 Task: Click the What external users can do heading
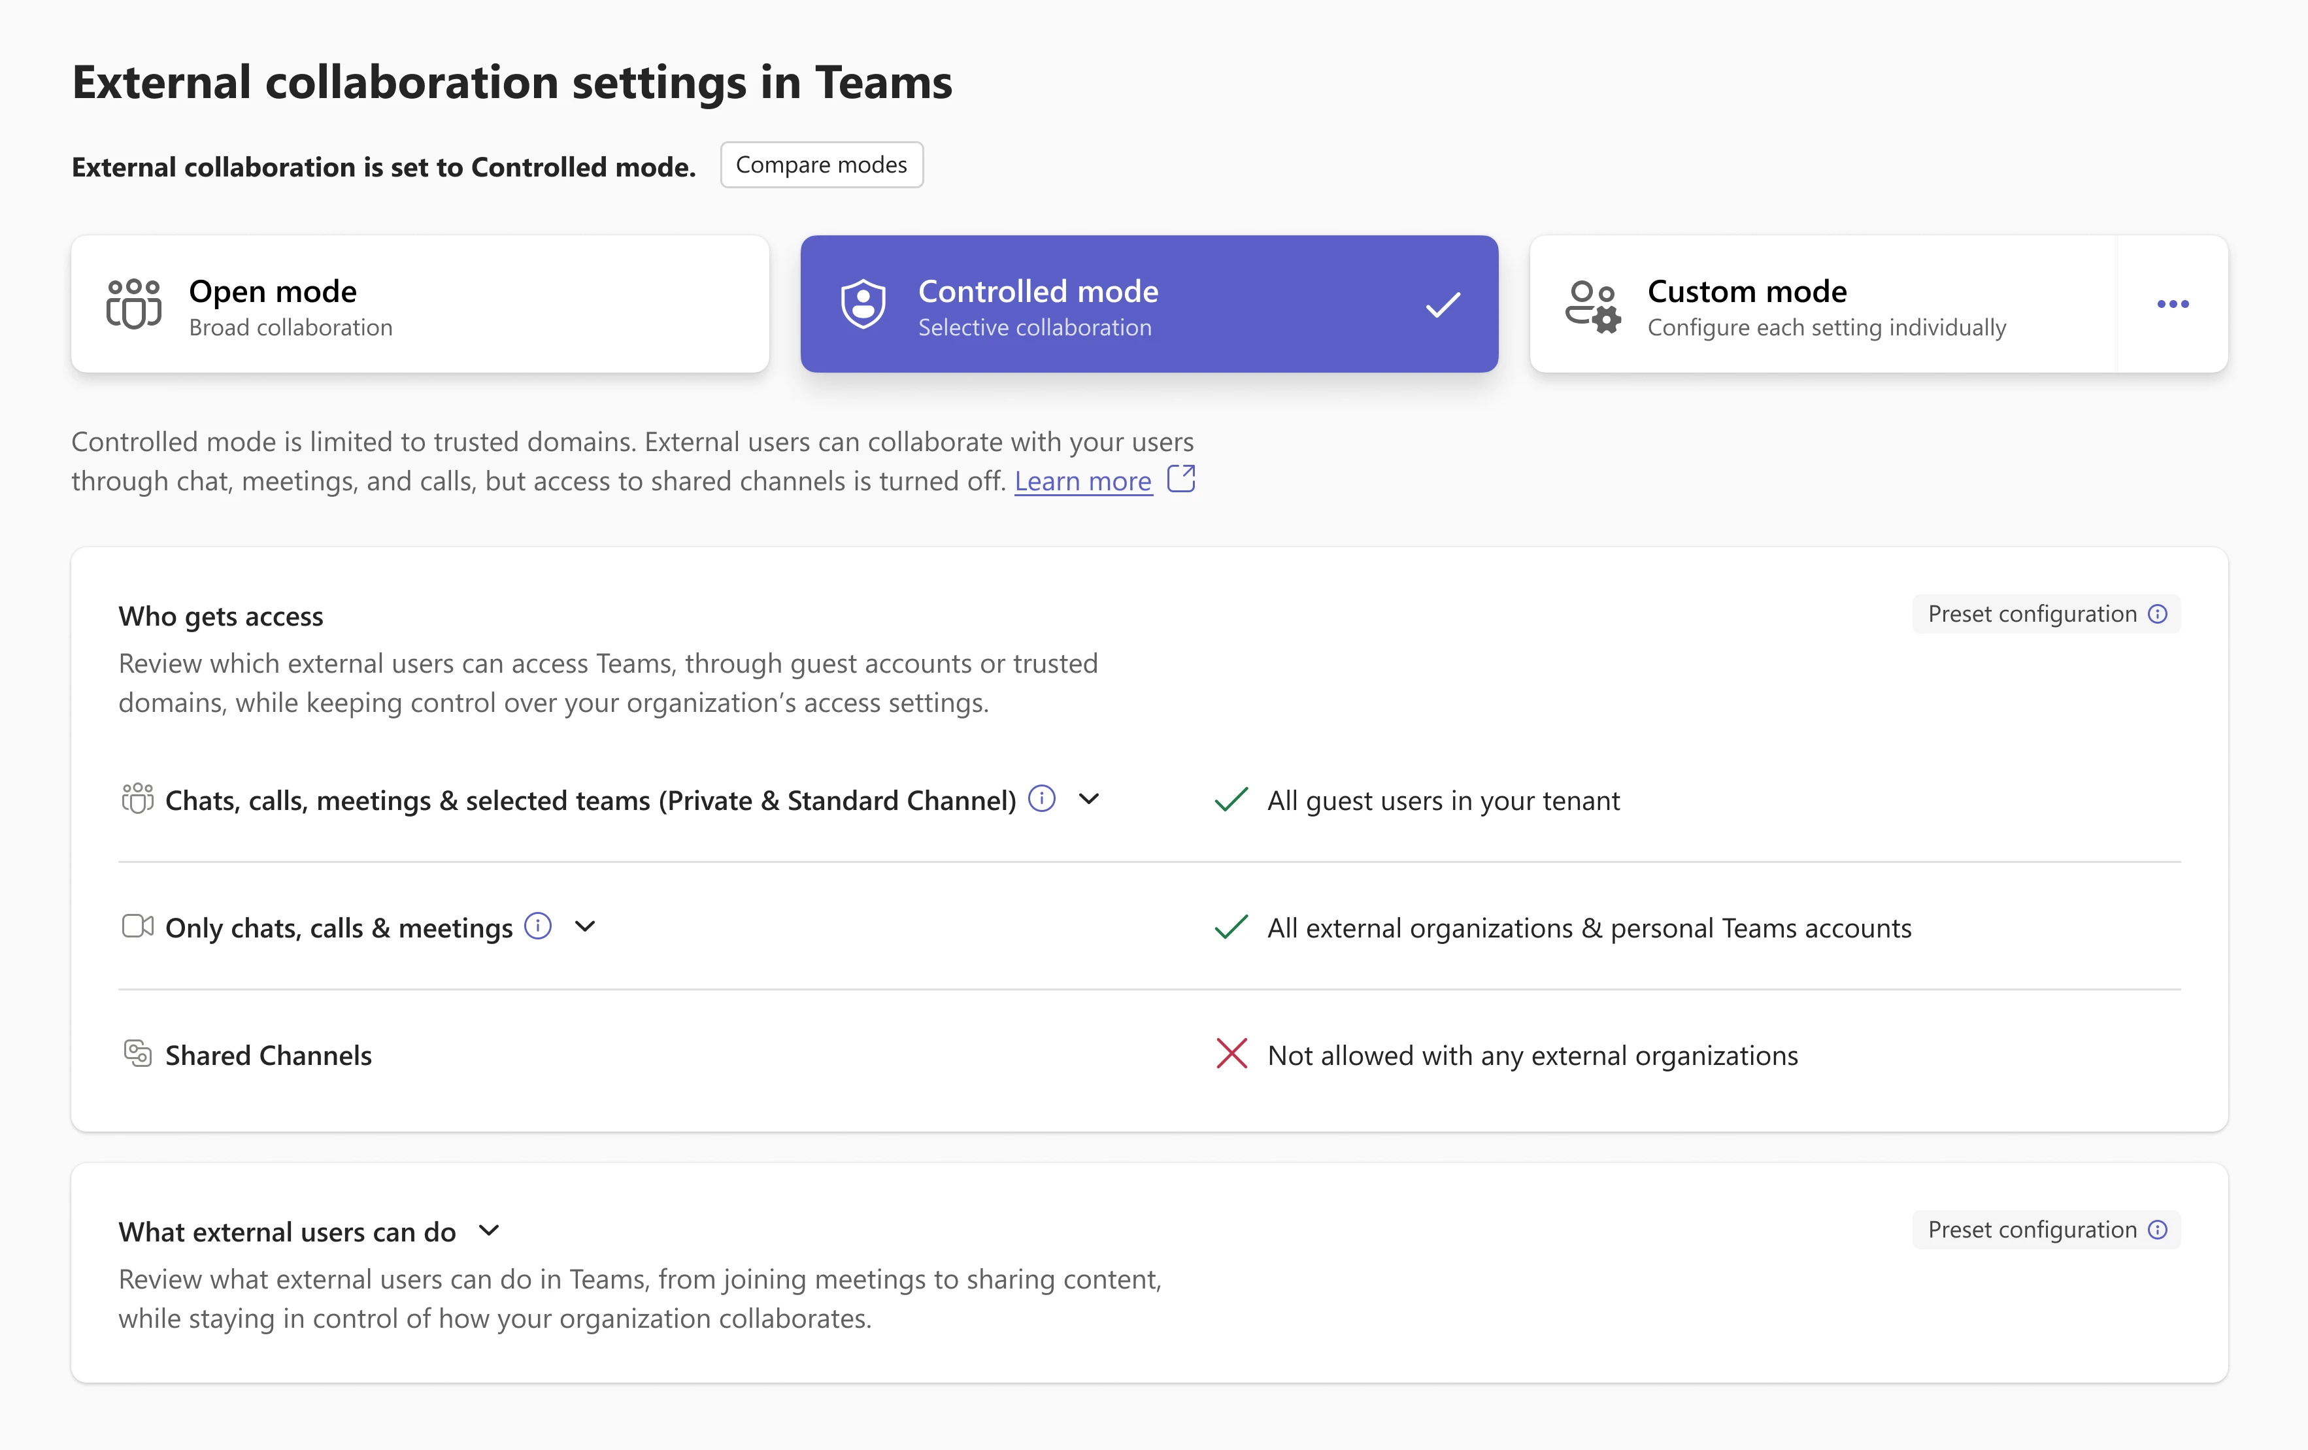point(286,1232)
